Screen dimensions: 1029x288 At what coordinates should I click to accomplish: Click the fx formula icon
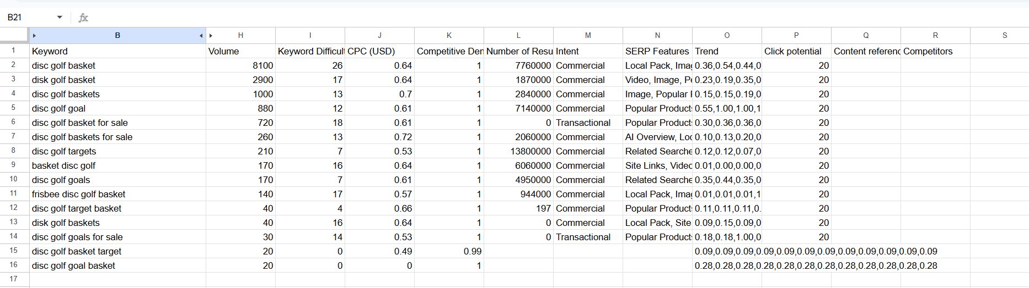[83, 18]
